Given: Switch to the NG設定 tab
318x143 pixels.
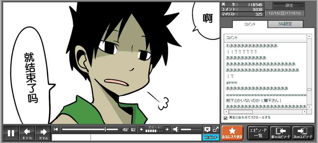Looking at the screenshot, I should (285, 24).
